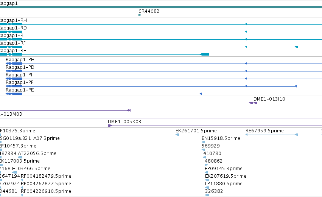Select the teal Rapgap1 gene span bar
Viewport: 322px width, 197px height.
point(161,7)
